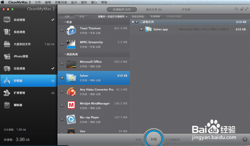Uncheck the Solver checkbox in app list
The height and width of the screenshot is (146, 250).
point(62,78)
